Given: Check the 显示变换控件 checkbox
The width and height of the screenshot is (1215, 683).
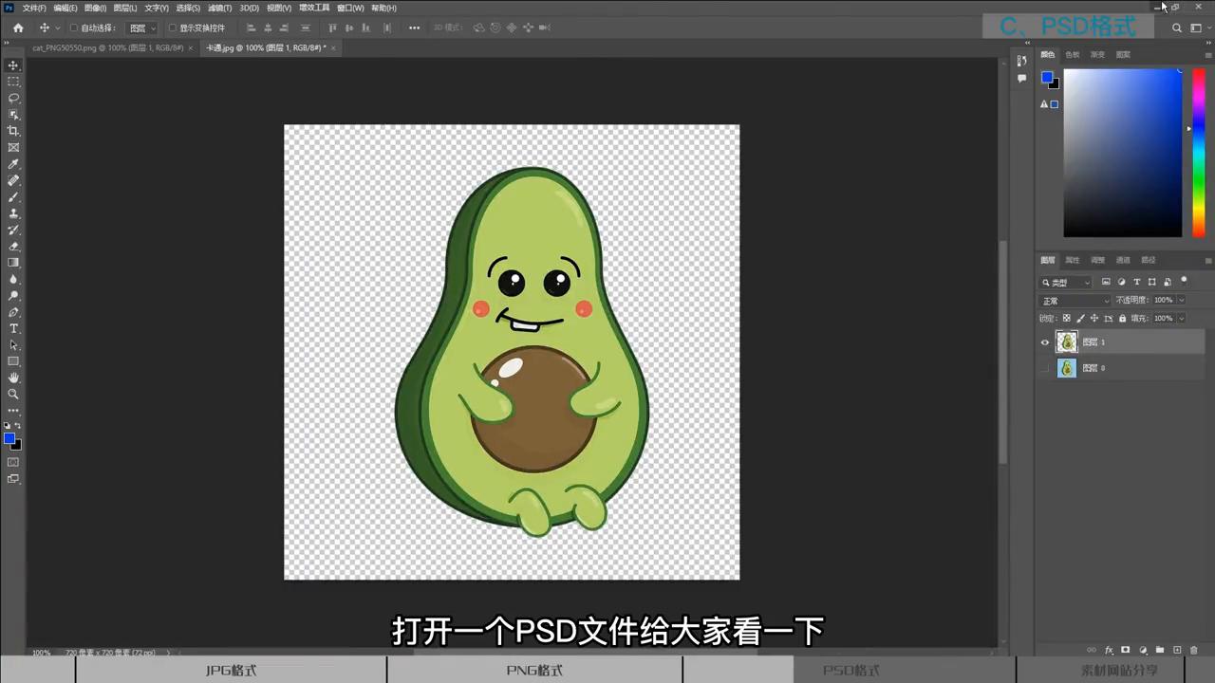Looking at the screenshot, I should click(173, 28).
